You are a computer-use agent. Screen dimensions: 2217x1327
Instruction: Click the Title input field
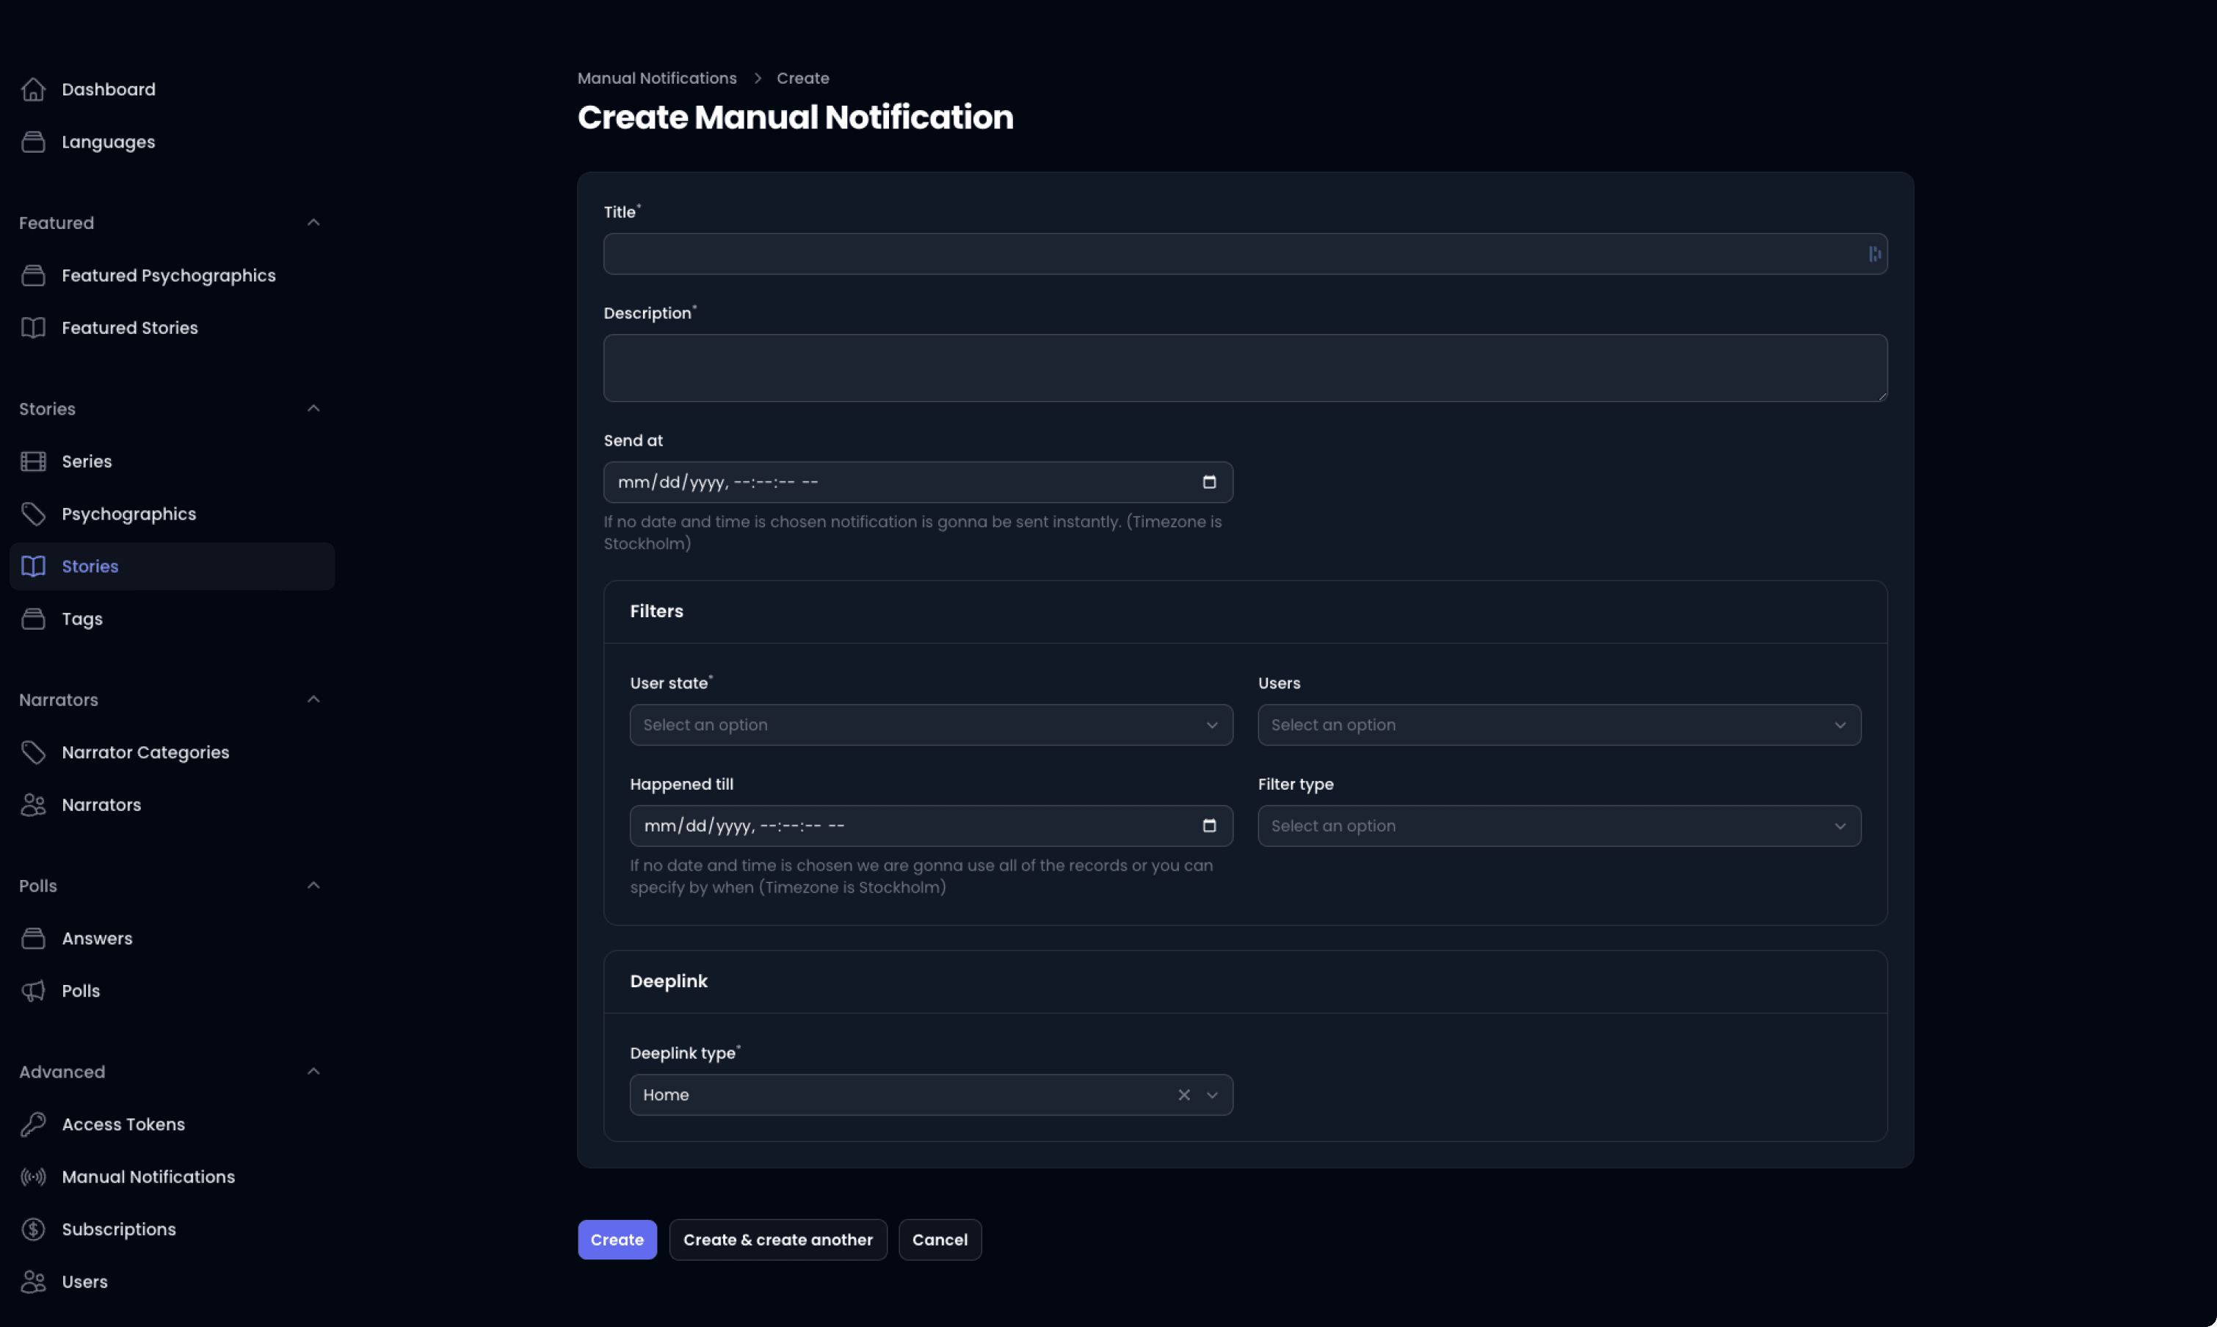[x=1245, y=252]
